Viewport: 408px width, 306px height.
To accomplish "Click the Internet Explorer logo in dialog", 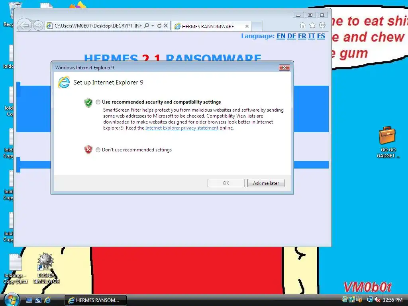I will (x=64, y=82).
